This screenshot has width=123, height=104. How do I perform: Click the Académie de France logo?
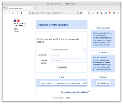point(19,26)
